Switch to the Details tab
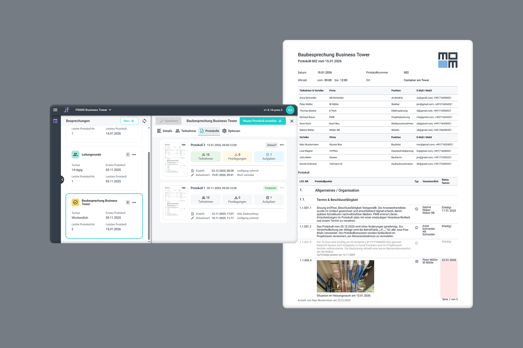The width and height of the screenshot is (523, 348). point(165,131)
